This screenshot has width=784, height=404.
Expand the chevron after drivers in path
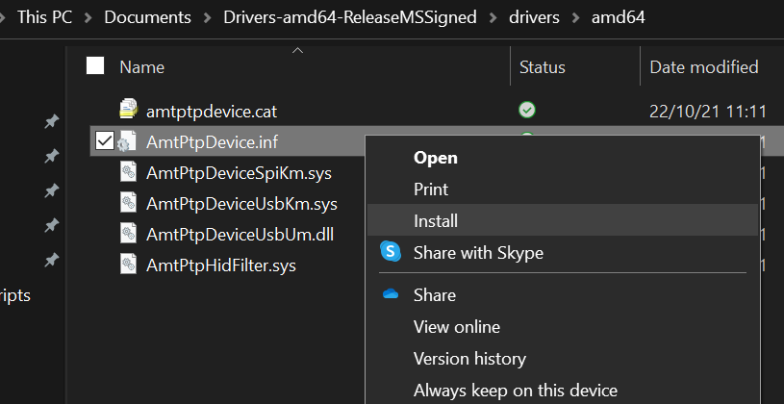click(575, 18)
